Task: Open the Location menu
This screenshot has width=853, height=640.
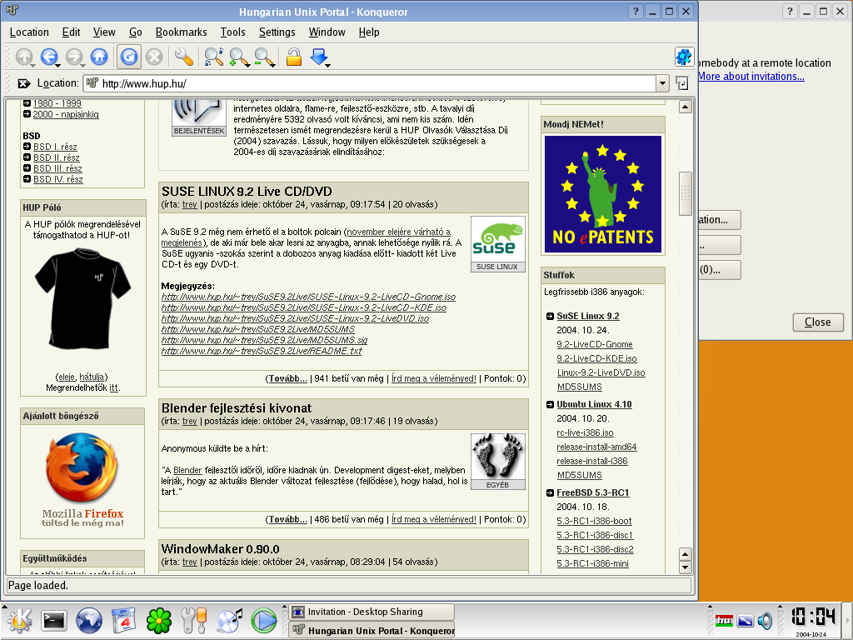Action: click(29, 32)
